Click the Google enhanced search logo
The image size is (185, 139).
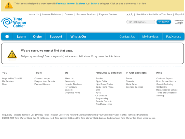(179, 22)
